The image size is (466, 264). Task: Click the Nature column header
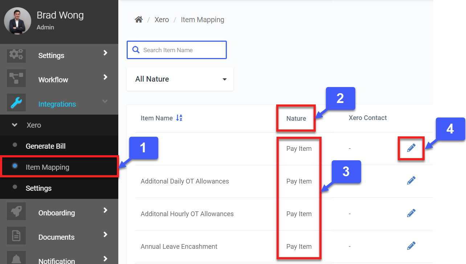[x=296, y=118]
